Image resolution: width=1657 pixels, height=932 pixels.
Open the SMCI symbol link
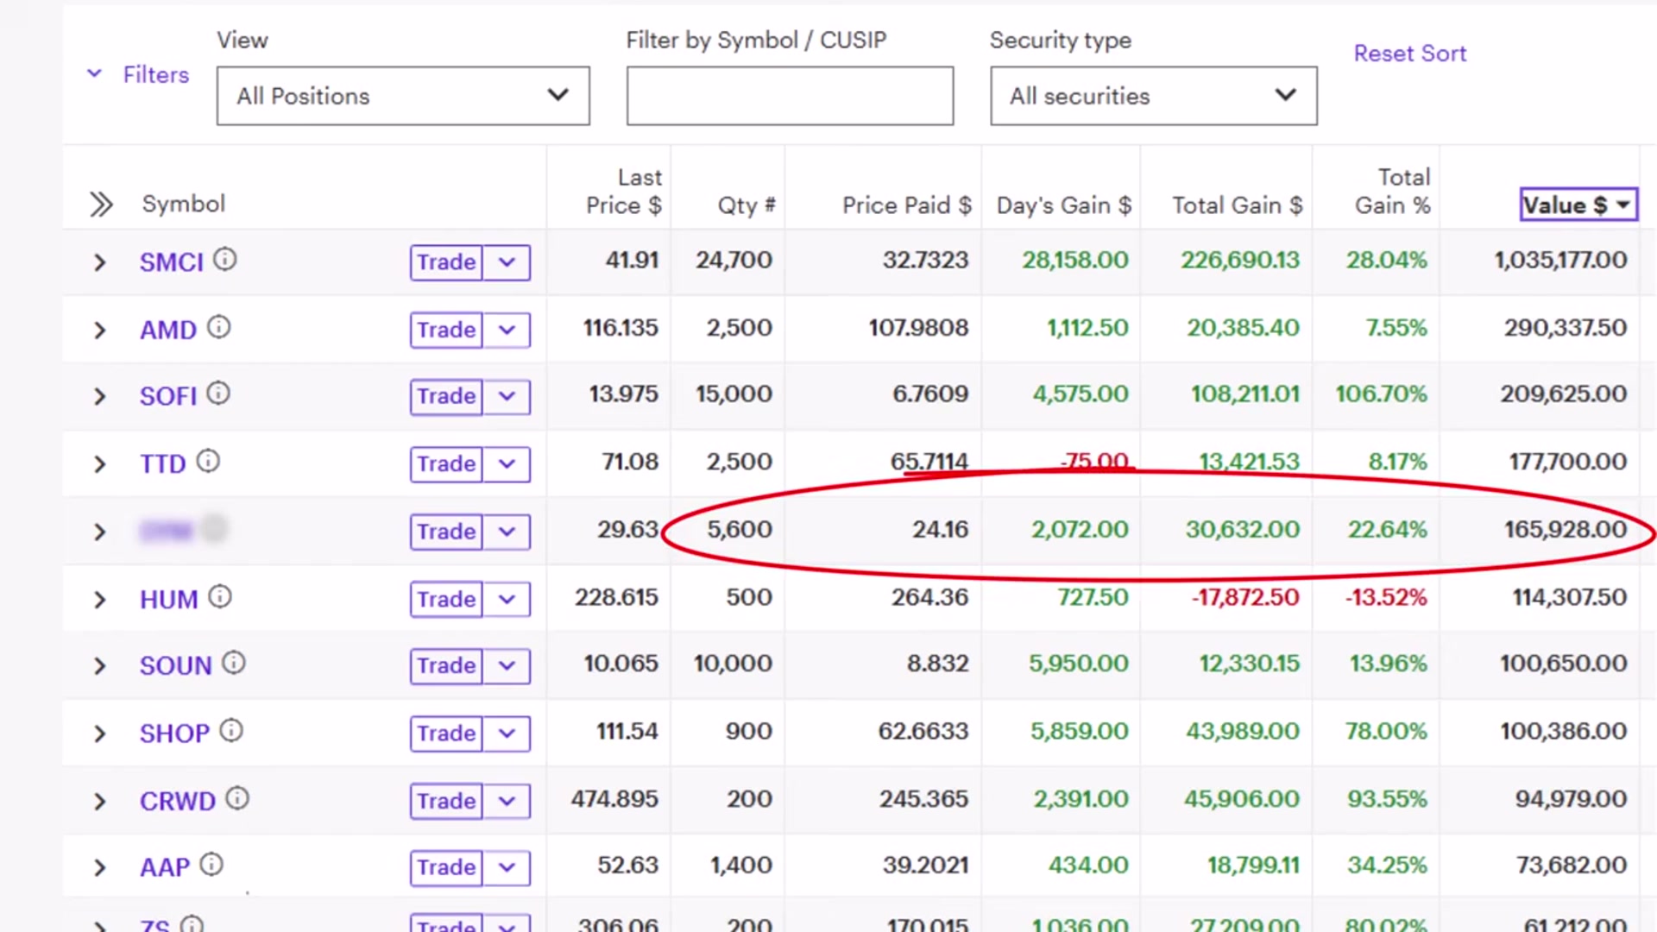(x=172, y=262)
